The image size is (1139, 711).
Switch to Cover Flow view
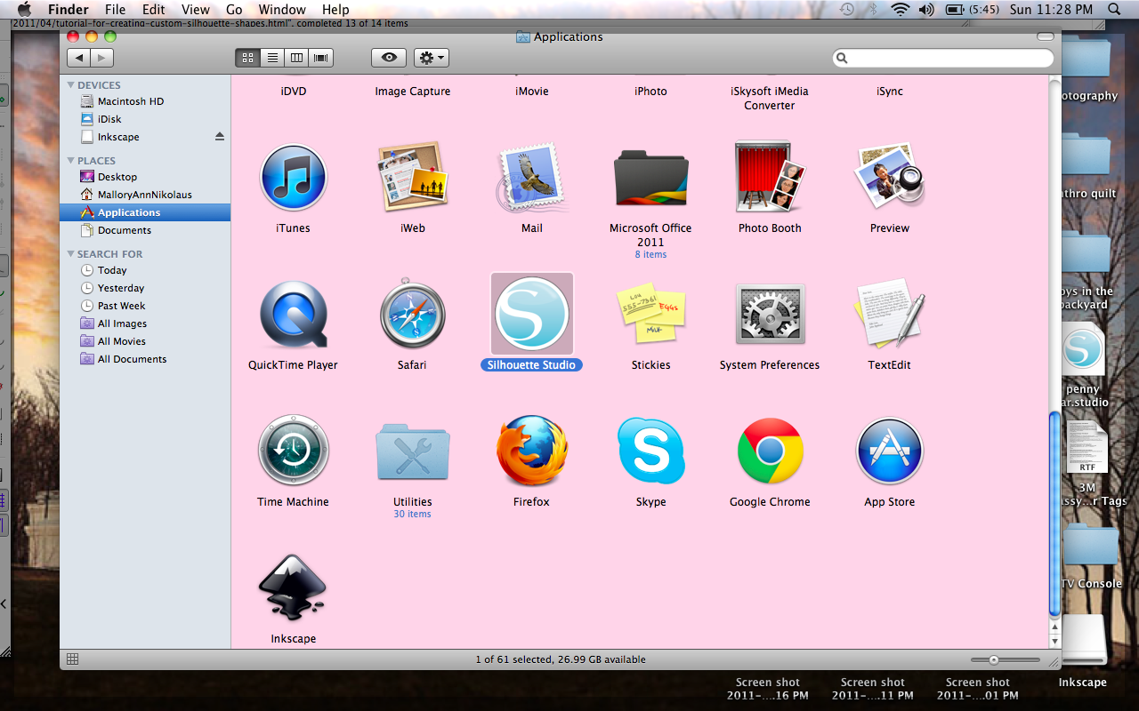tap(321, 58)
